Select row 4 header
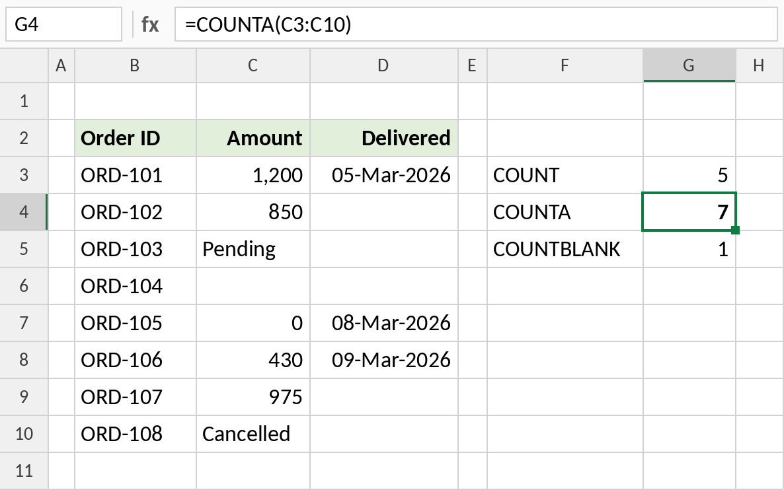This screenshot has width=784, height=490. [24, 212]
